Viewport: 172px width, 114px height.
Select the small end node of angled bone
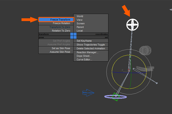point(157,83)
